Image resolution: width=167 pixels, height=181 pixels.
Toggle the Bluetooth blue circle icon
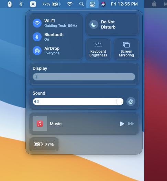(37, 37)
